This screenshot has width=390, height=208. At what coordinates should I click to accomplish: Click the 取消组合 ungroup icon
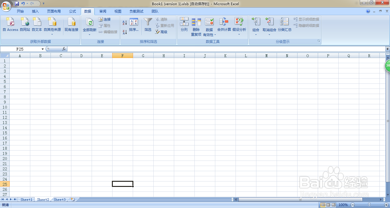tap(269, 22)
